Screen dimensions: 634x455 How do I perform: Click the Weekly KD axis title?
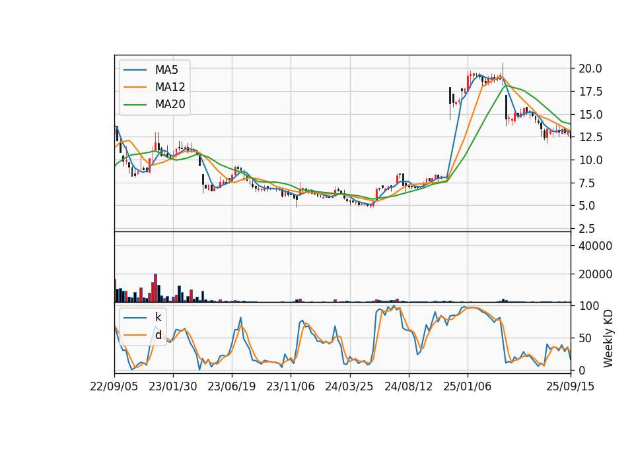pyautogui.click(x=608, y=338)
